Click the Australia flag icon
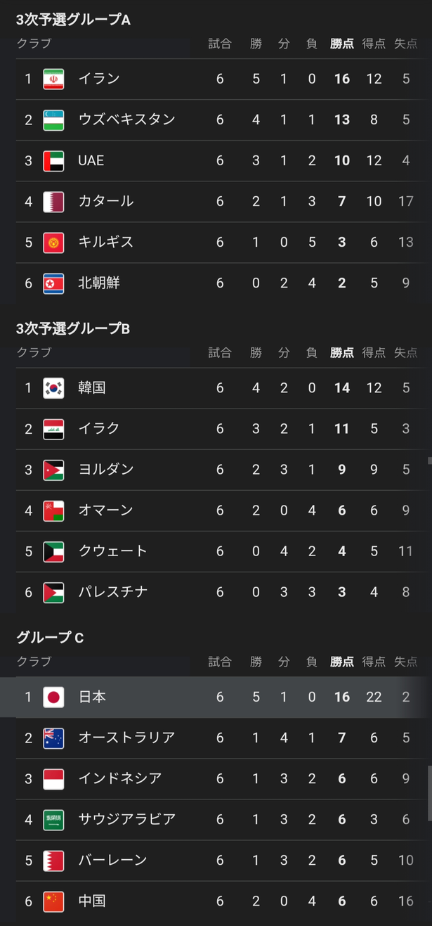This screenshot has height=926, width=432. click(53, 738)
